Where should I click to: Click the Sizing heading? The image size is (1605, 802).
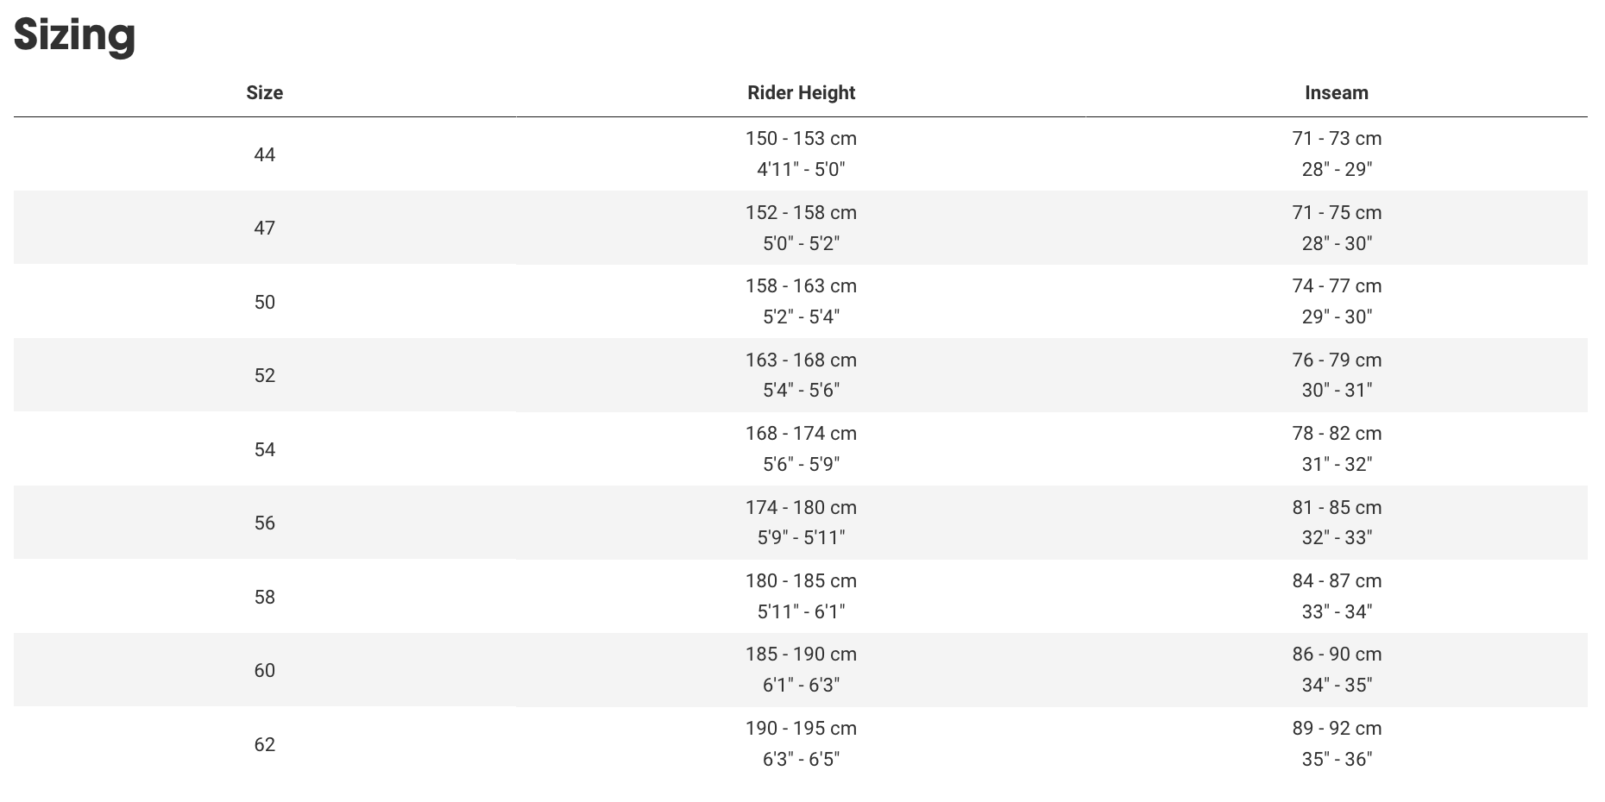point(74,35)
